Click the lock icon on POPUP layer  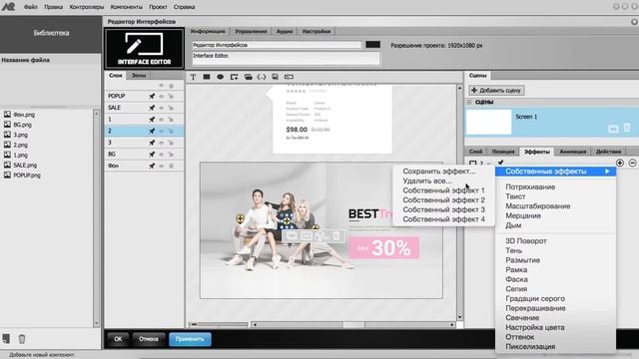coord(171,96)
